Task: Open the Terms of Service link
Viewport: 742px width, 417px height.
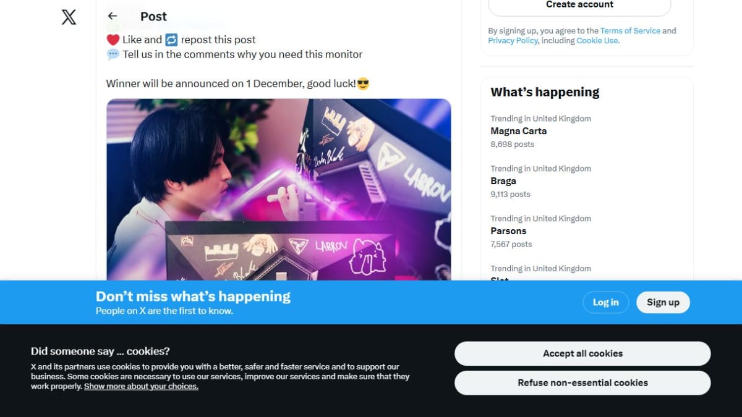Action: tap(630, 31)
